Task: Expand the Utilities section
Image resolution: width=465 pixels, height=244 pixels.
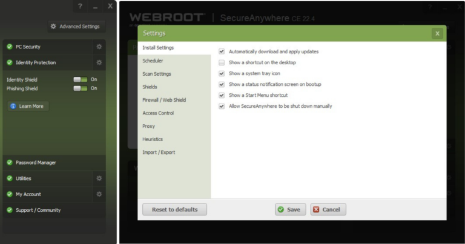Action: click(24, 179)
